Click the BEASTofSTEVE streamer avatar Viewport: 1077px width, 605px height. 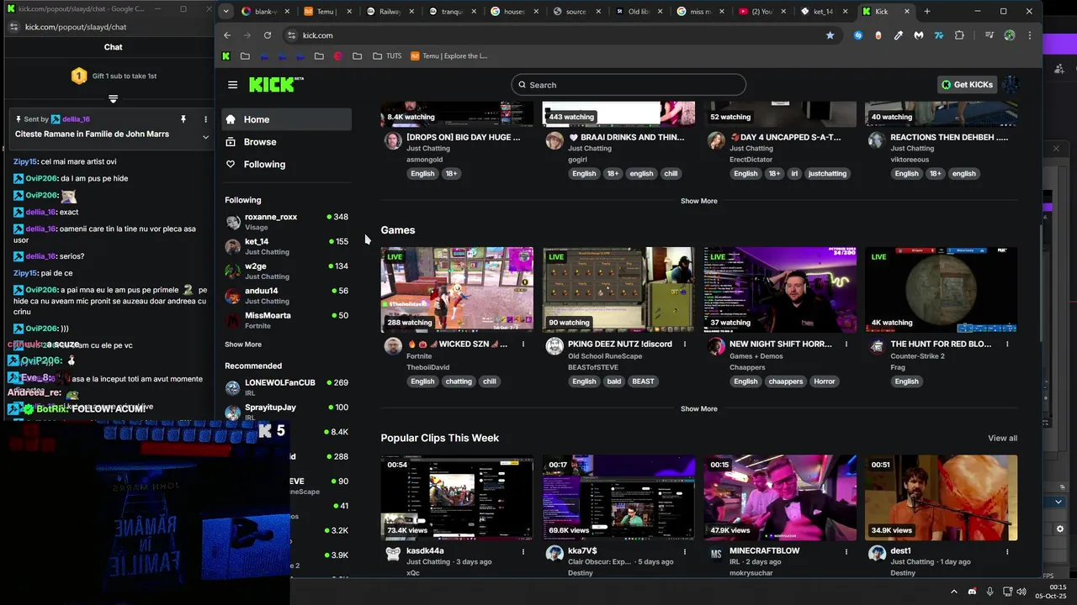click(554, 346)
